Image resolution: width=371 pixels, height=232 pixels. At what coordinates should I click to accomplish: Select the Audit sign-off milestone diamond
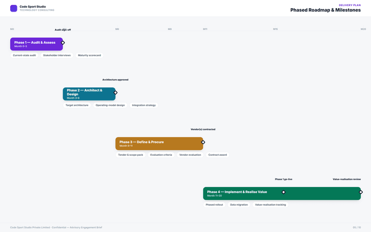click(63, 43)
